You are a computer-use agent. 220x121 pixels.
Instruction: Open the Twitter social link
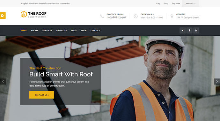(x=183, y=30)
